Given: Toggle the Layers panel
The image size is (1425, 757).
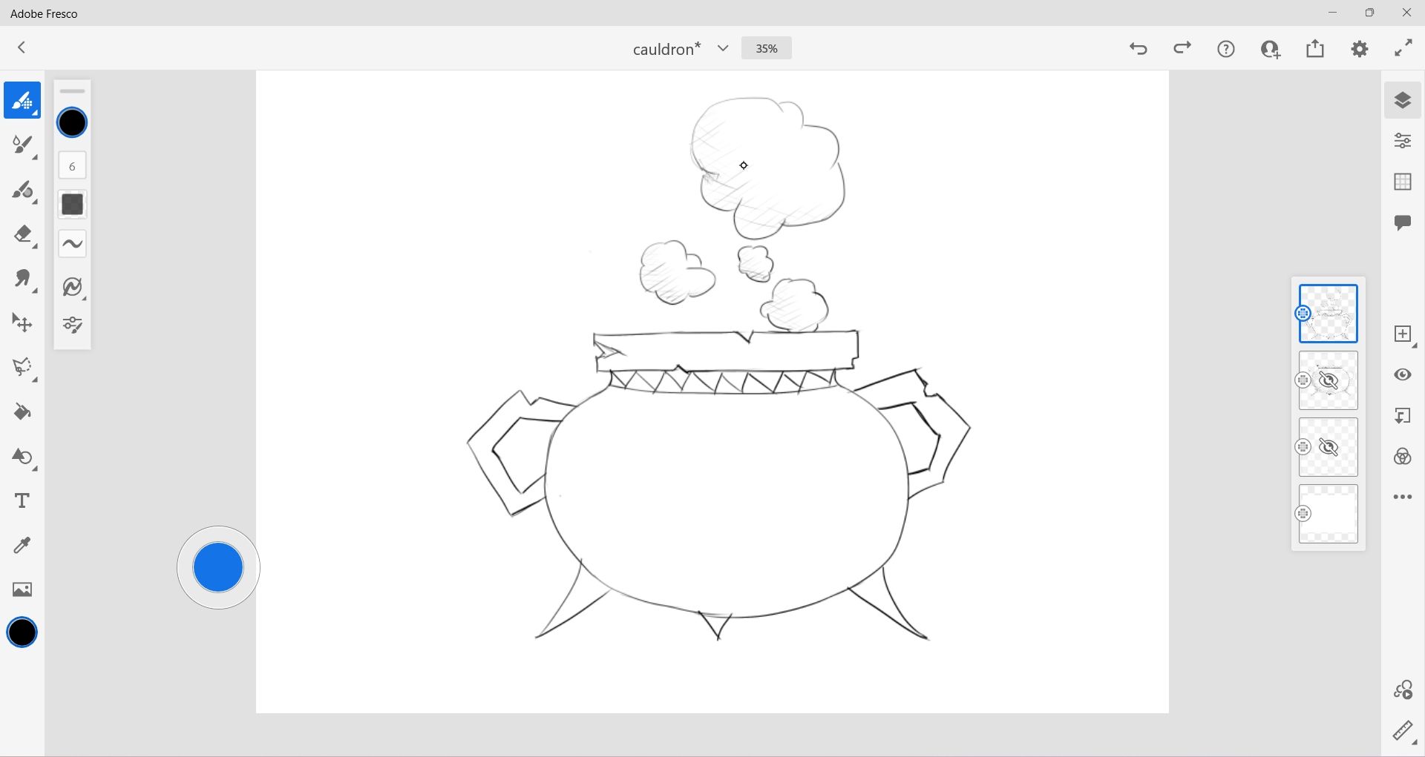Looking at the screenshot, I should coord(1403,100).
